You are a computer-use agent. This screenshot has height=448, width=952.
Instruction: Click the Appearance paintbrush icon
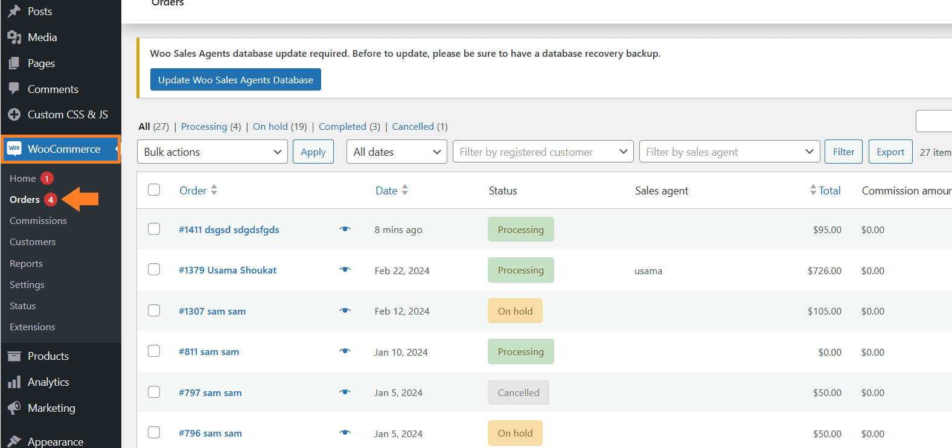14,441
